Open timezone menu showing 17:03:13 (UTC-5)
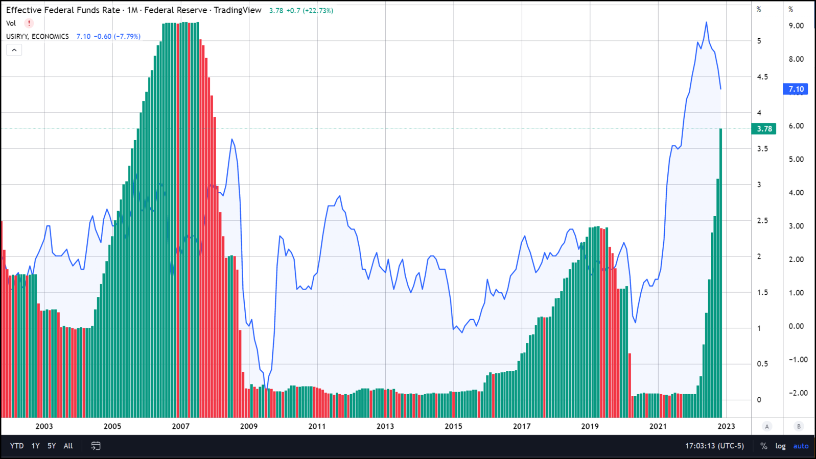This screenshot has height=459, width=816. coord(714,446)
